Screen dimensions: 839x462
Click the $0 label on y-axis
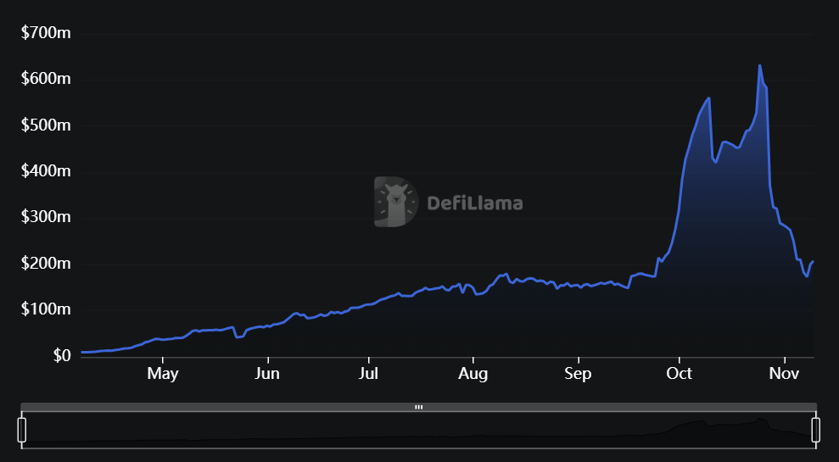click(58, 356)
